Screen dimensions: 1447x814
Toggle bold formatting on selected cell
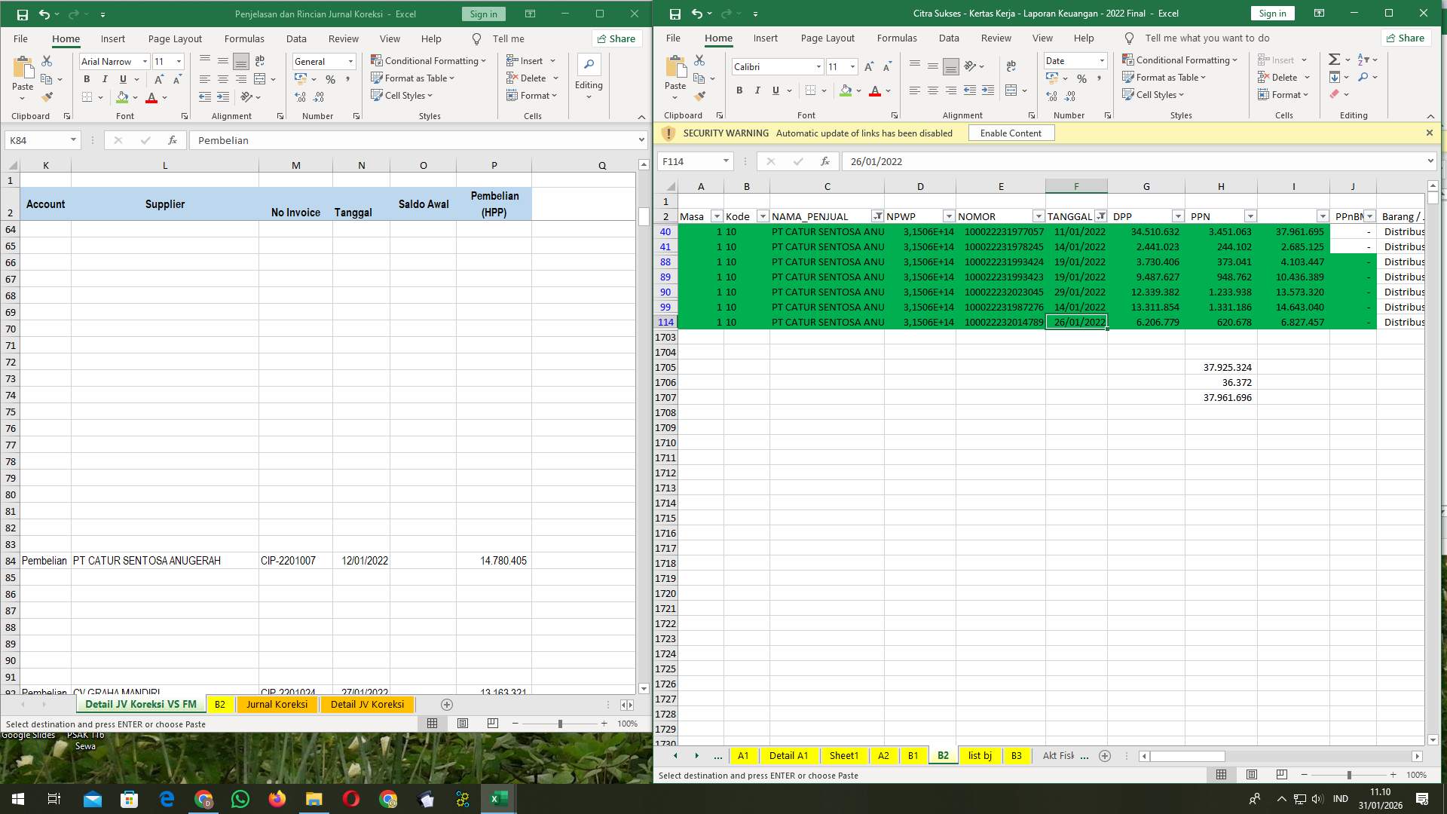click(x=87, y=78)
